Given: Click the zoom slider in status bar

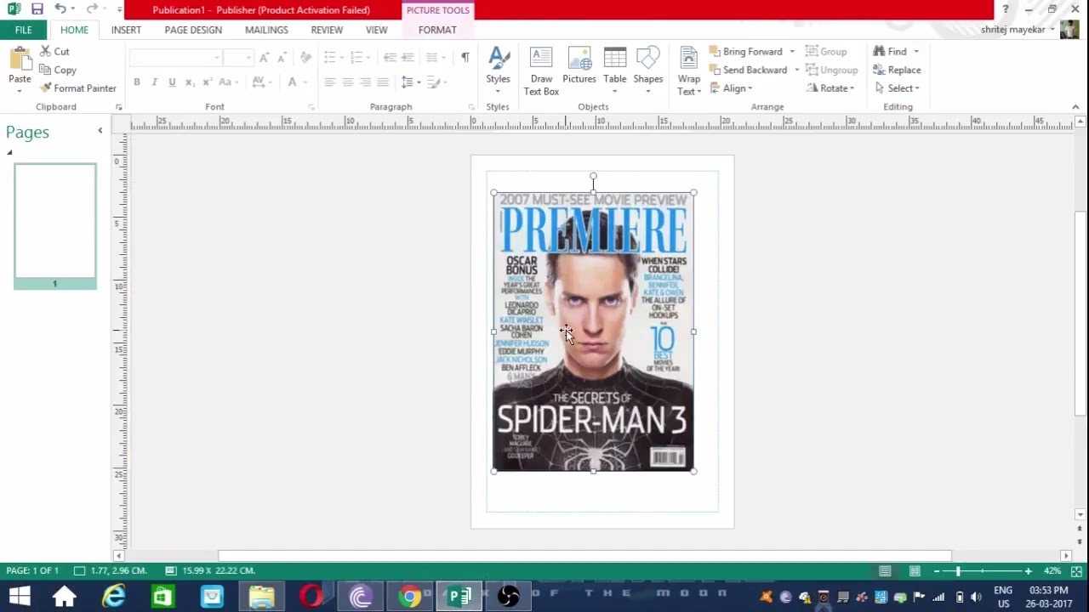Looking at the screenshot, I should click(x=957, y=571).
